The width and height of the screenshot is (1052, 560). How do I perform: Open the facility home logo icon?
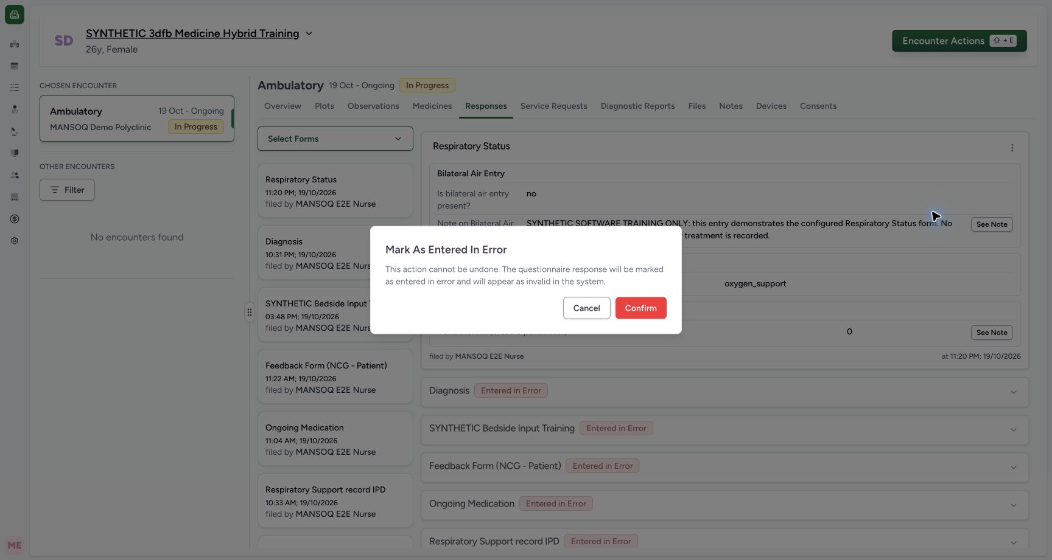click(x=15, y=15)
